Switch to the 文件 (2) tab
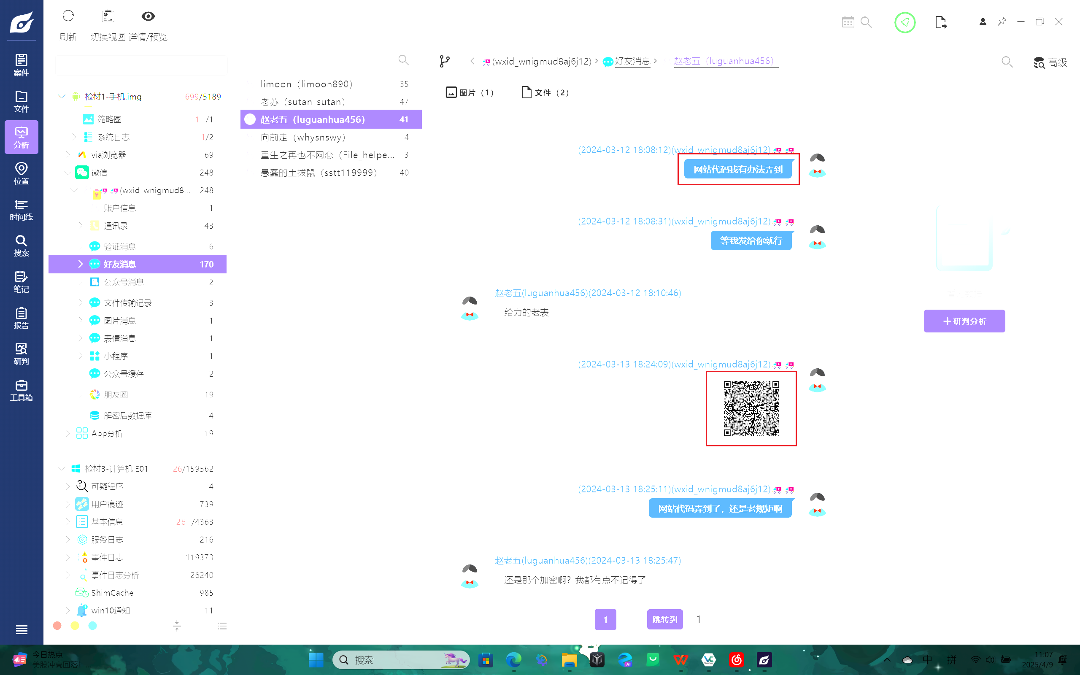Image resolution: width=1080 pixels, height=675 pixels. tap(545, 92)
